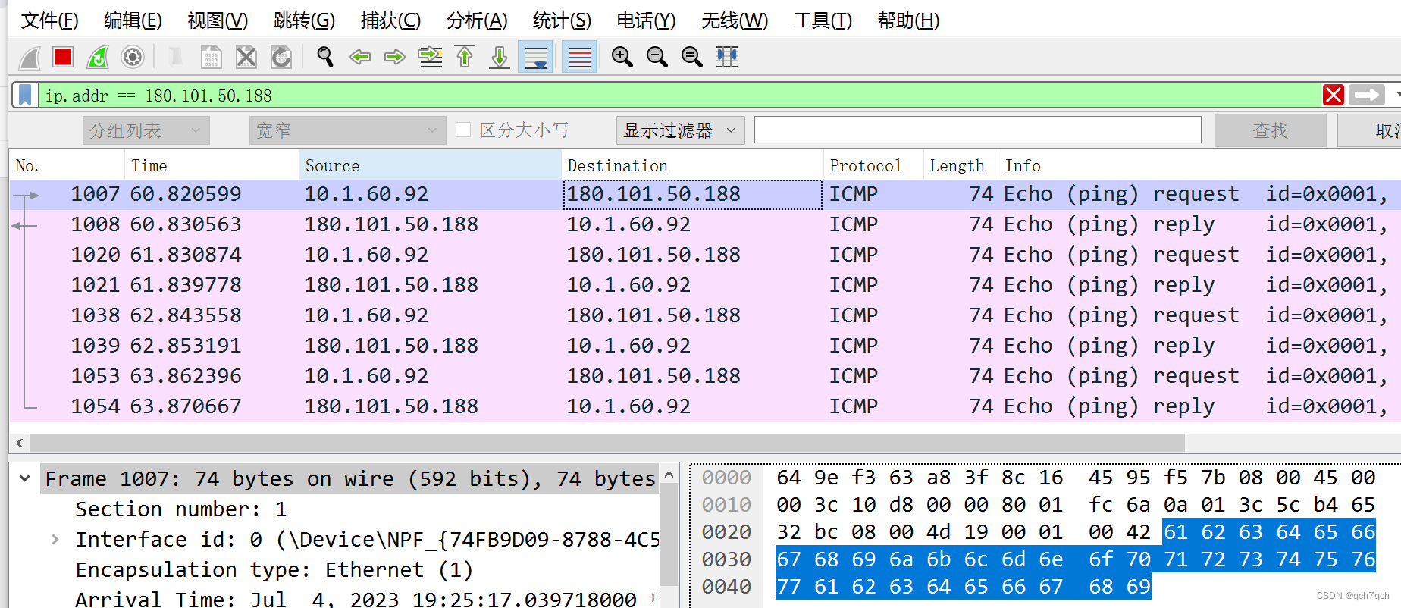The height and width of the screenshot is (608, 1401).
Task: Open the 无线(W) menu
Action: pyautogui.click(x=735, y=20)
